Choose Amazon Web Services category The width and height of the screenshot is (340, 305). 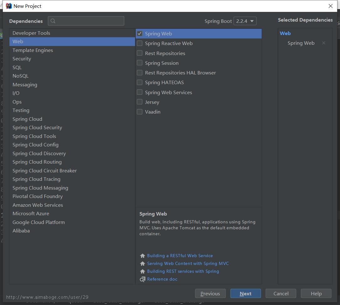72,205
